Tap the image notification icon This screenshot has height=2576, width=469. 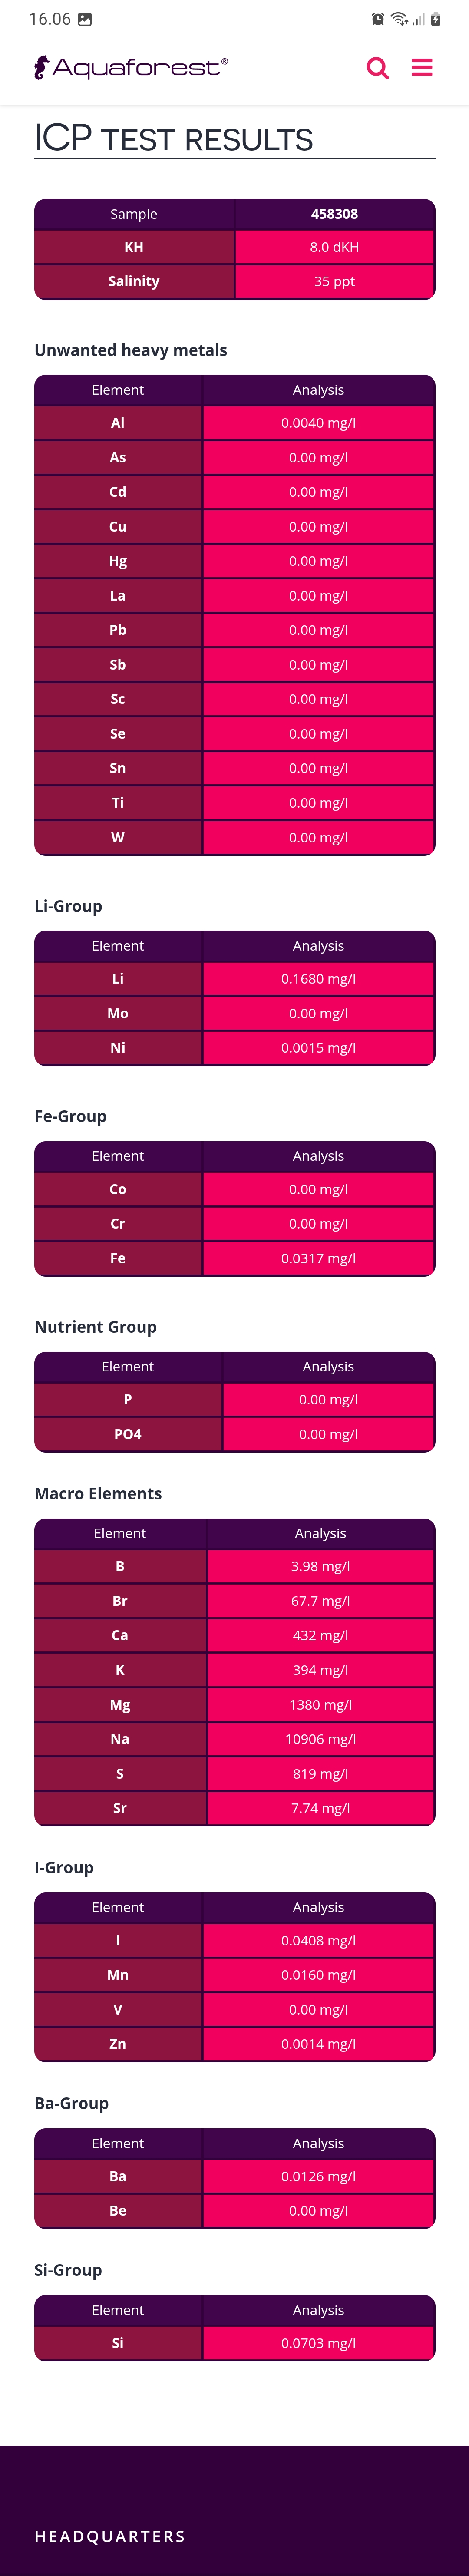[x=85, y=19]
